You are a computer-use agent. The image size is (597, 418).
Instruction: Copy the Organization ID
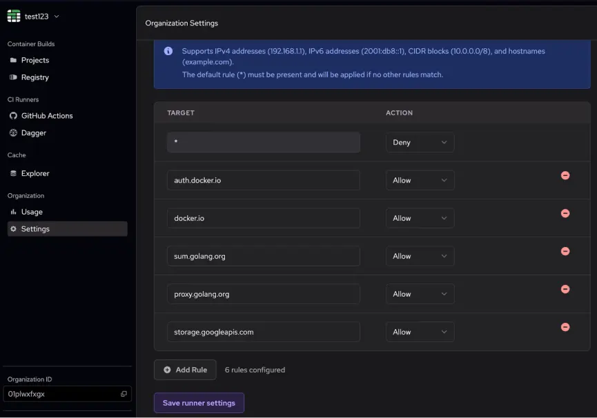(124, 393)
